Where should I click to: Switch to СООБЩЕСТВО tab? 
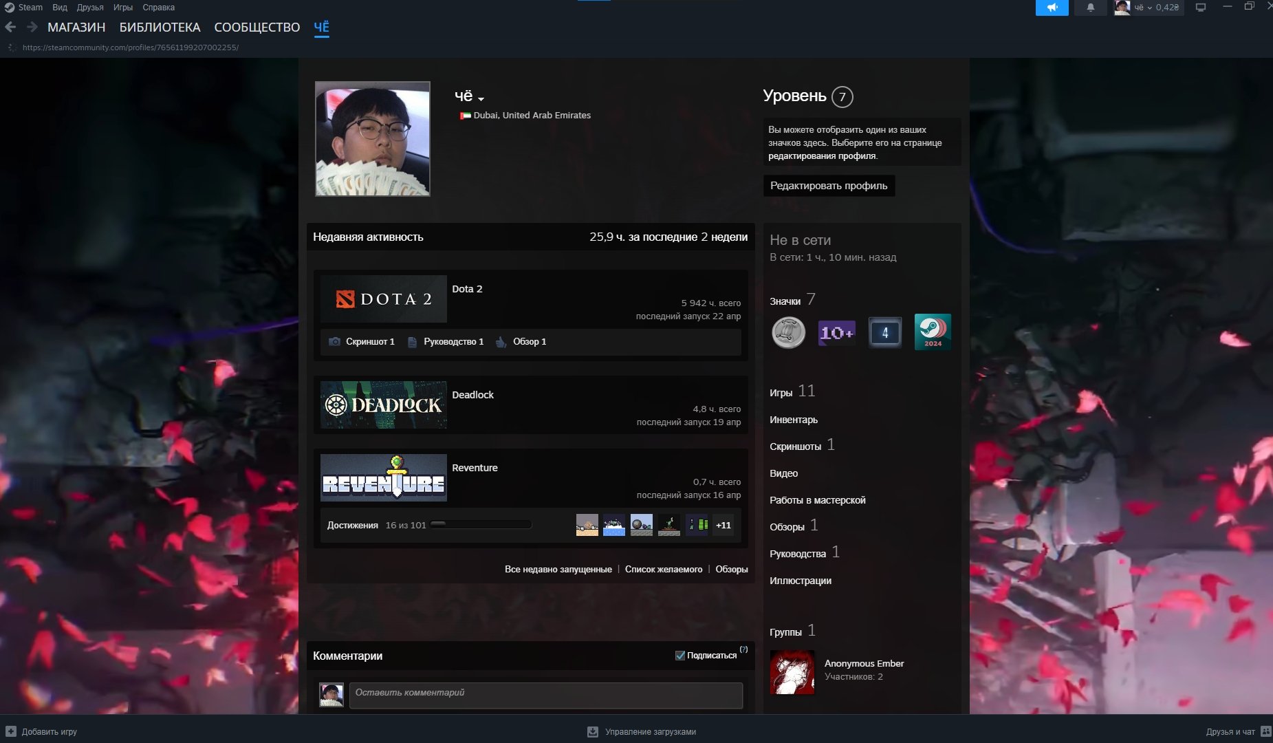[257, 27]
